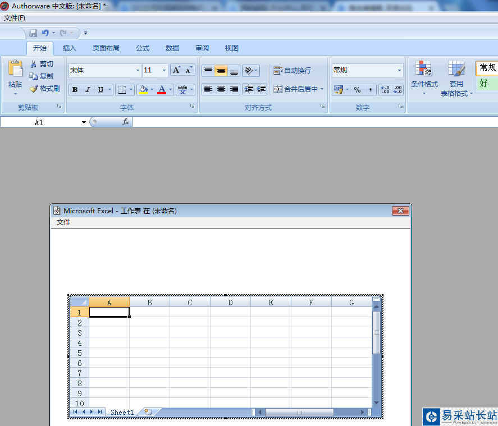Image resolution: width=498 pixels, height=426 pixels.
Task: Click the Cut (剪切) scissors button
Action: pyautogui.click(x=42, y=64)
